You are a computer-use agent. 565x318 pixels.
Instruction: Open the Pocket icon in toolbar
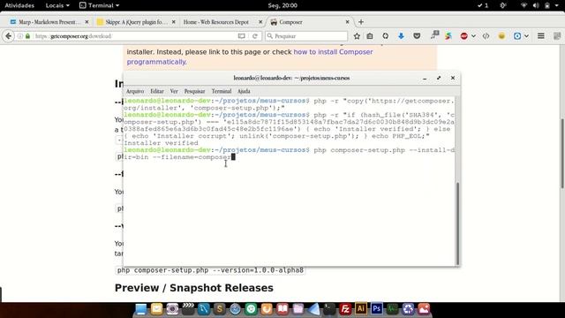(417, 36)
